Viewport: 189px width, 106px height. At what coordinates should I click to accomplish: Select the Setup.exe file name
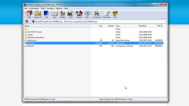click(x=31, y=43)
